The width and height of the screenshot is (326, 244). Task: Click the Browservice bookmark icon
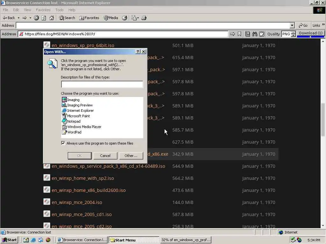pyautogui.click(x=239, y=34)
